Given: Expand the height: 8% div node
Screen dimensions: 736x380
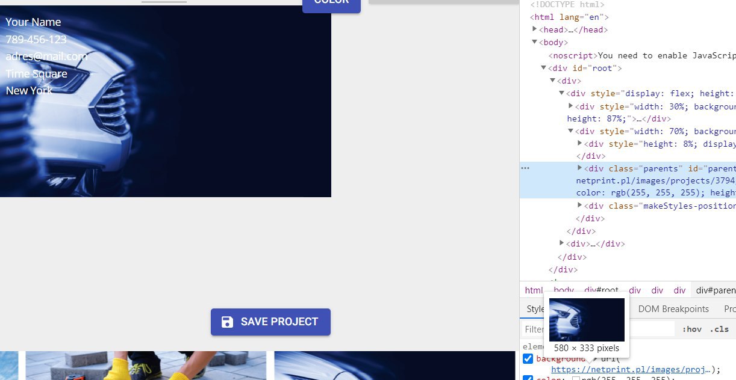Looking at the screenshot, I should click(x=580, y=144).
